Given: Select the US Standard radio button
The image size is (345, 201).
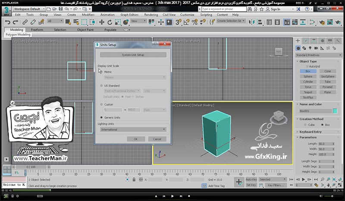Looking at the screenshot, I should click(x=101, y=86).
